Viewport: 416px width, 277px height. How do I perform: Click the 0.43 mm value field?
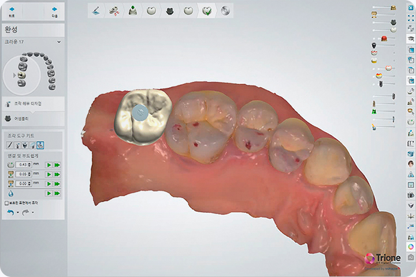pyautogui.click(x=23, y=165)
